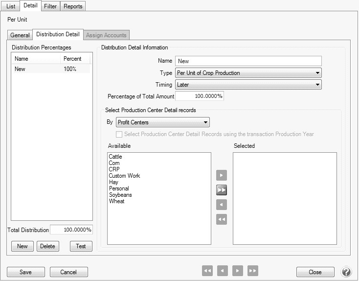Screen dimensions: 359x281
Task: Go to next record navigation button
Action: click(x=237, y=271)
